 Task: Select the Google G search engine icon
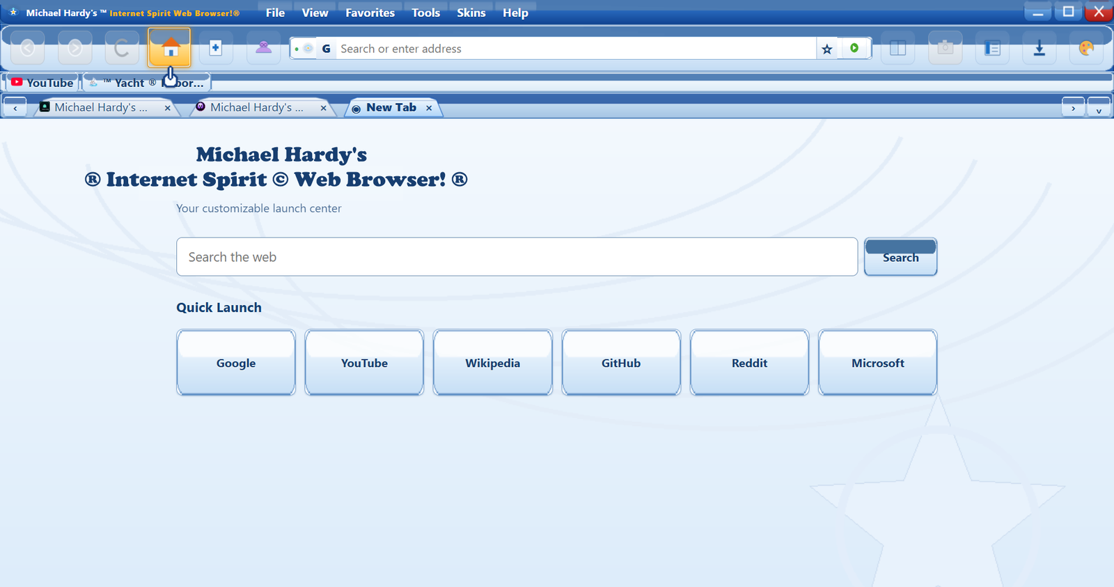(326, 49)
